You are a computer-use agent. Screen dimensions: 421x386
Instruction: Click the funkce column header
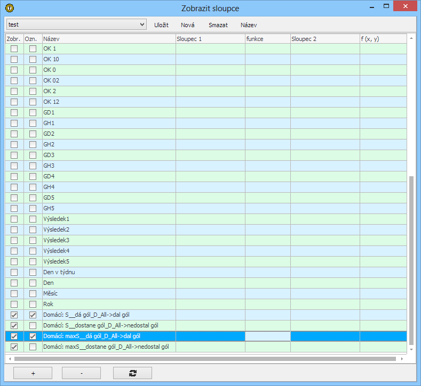267,39
